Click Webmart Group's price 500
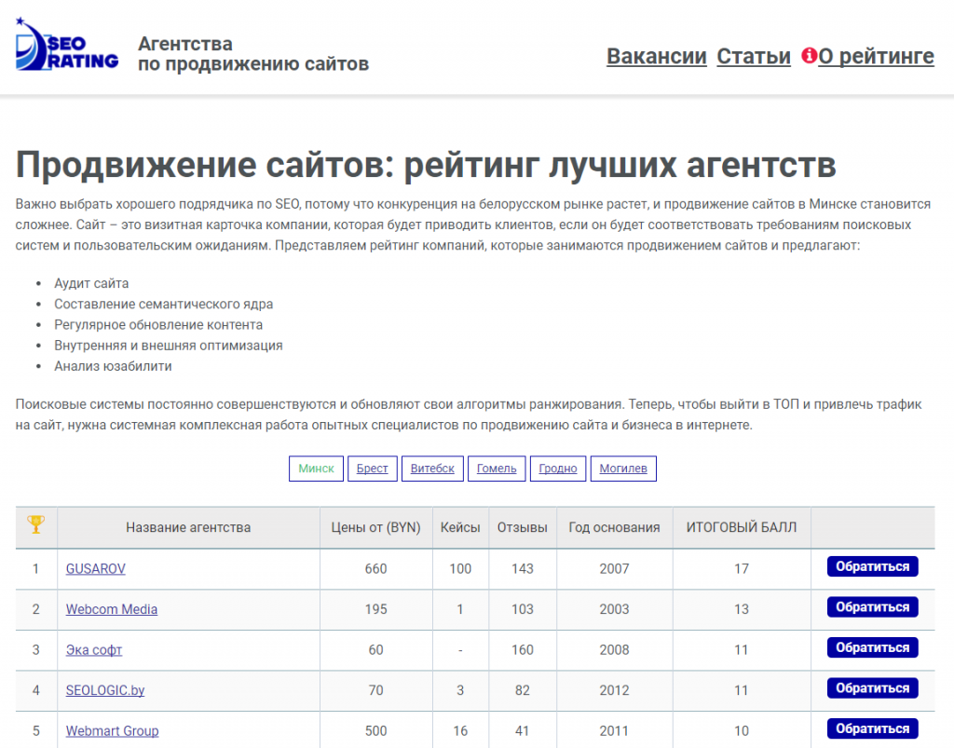 click(376, 731)
